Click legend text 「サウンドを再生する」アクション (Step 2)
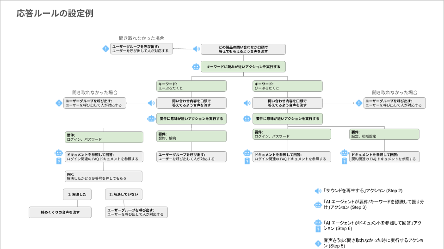 tap(363, 191)
